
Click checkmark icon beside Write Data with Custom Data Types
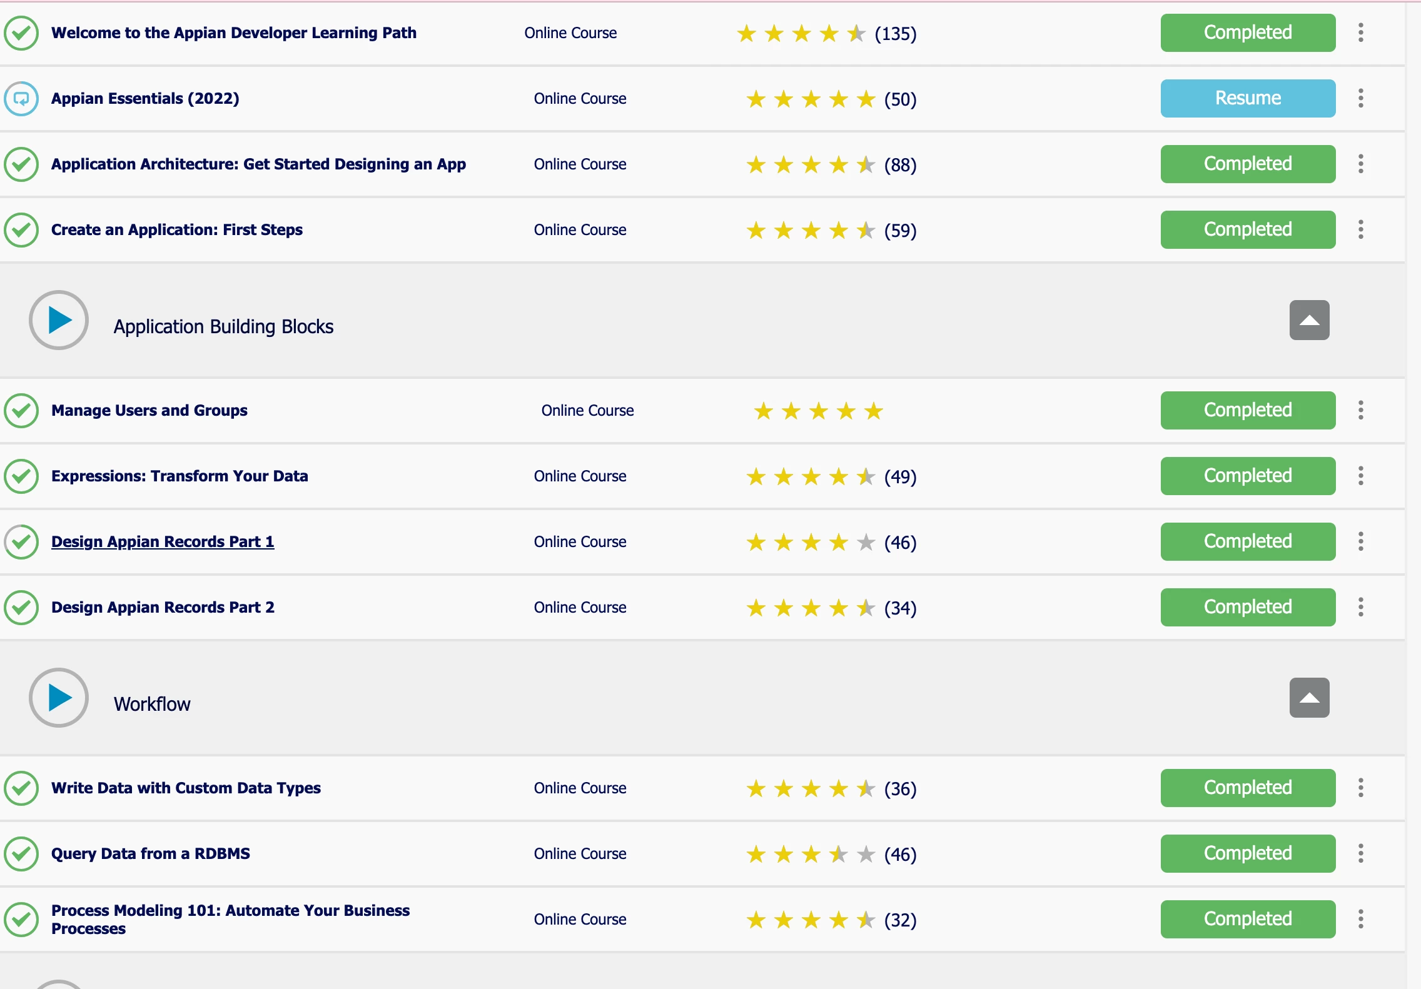click(x=21, y=788)
